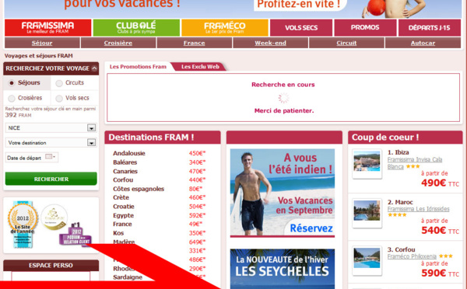Open the Framissima brand tab
Screen dimensions: 467x289
(48, 28)
